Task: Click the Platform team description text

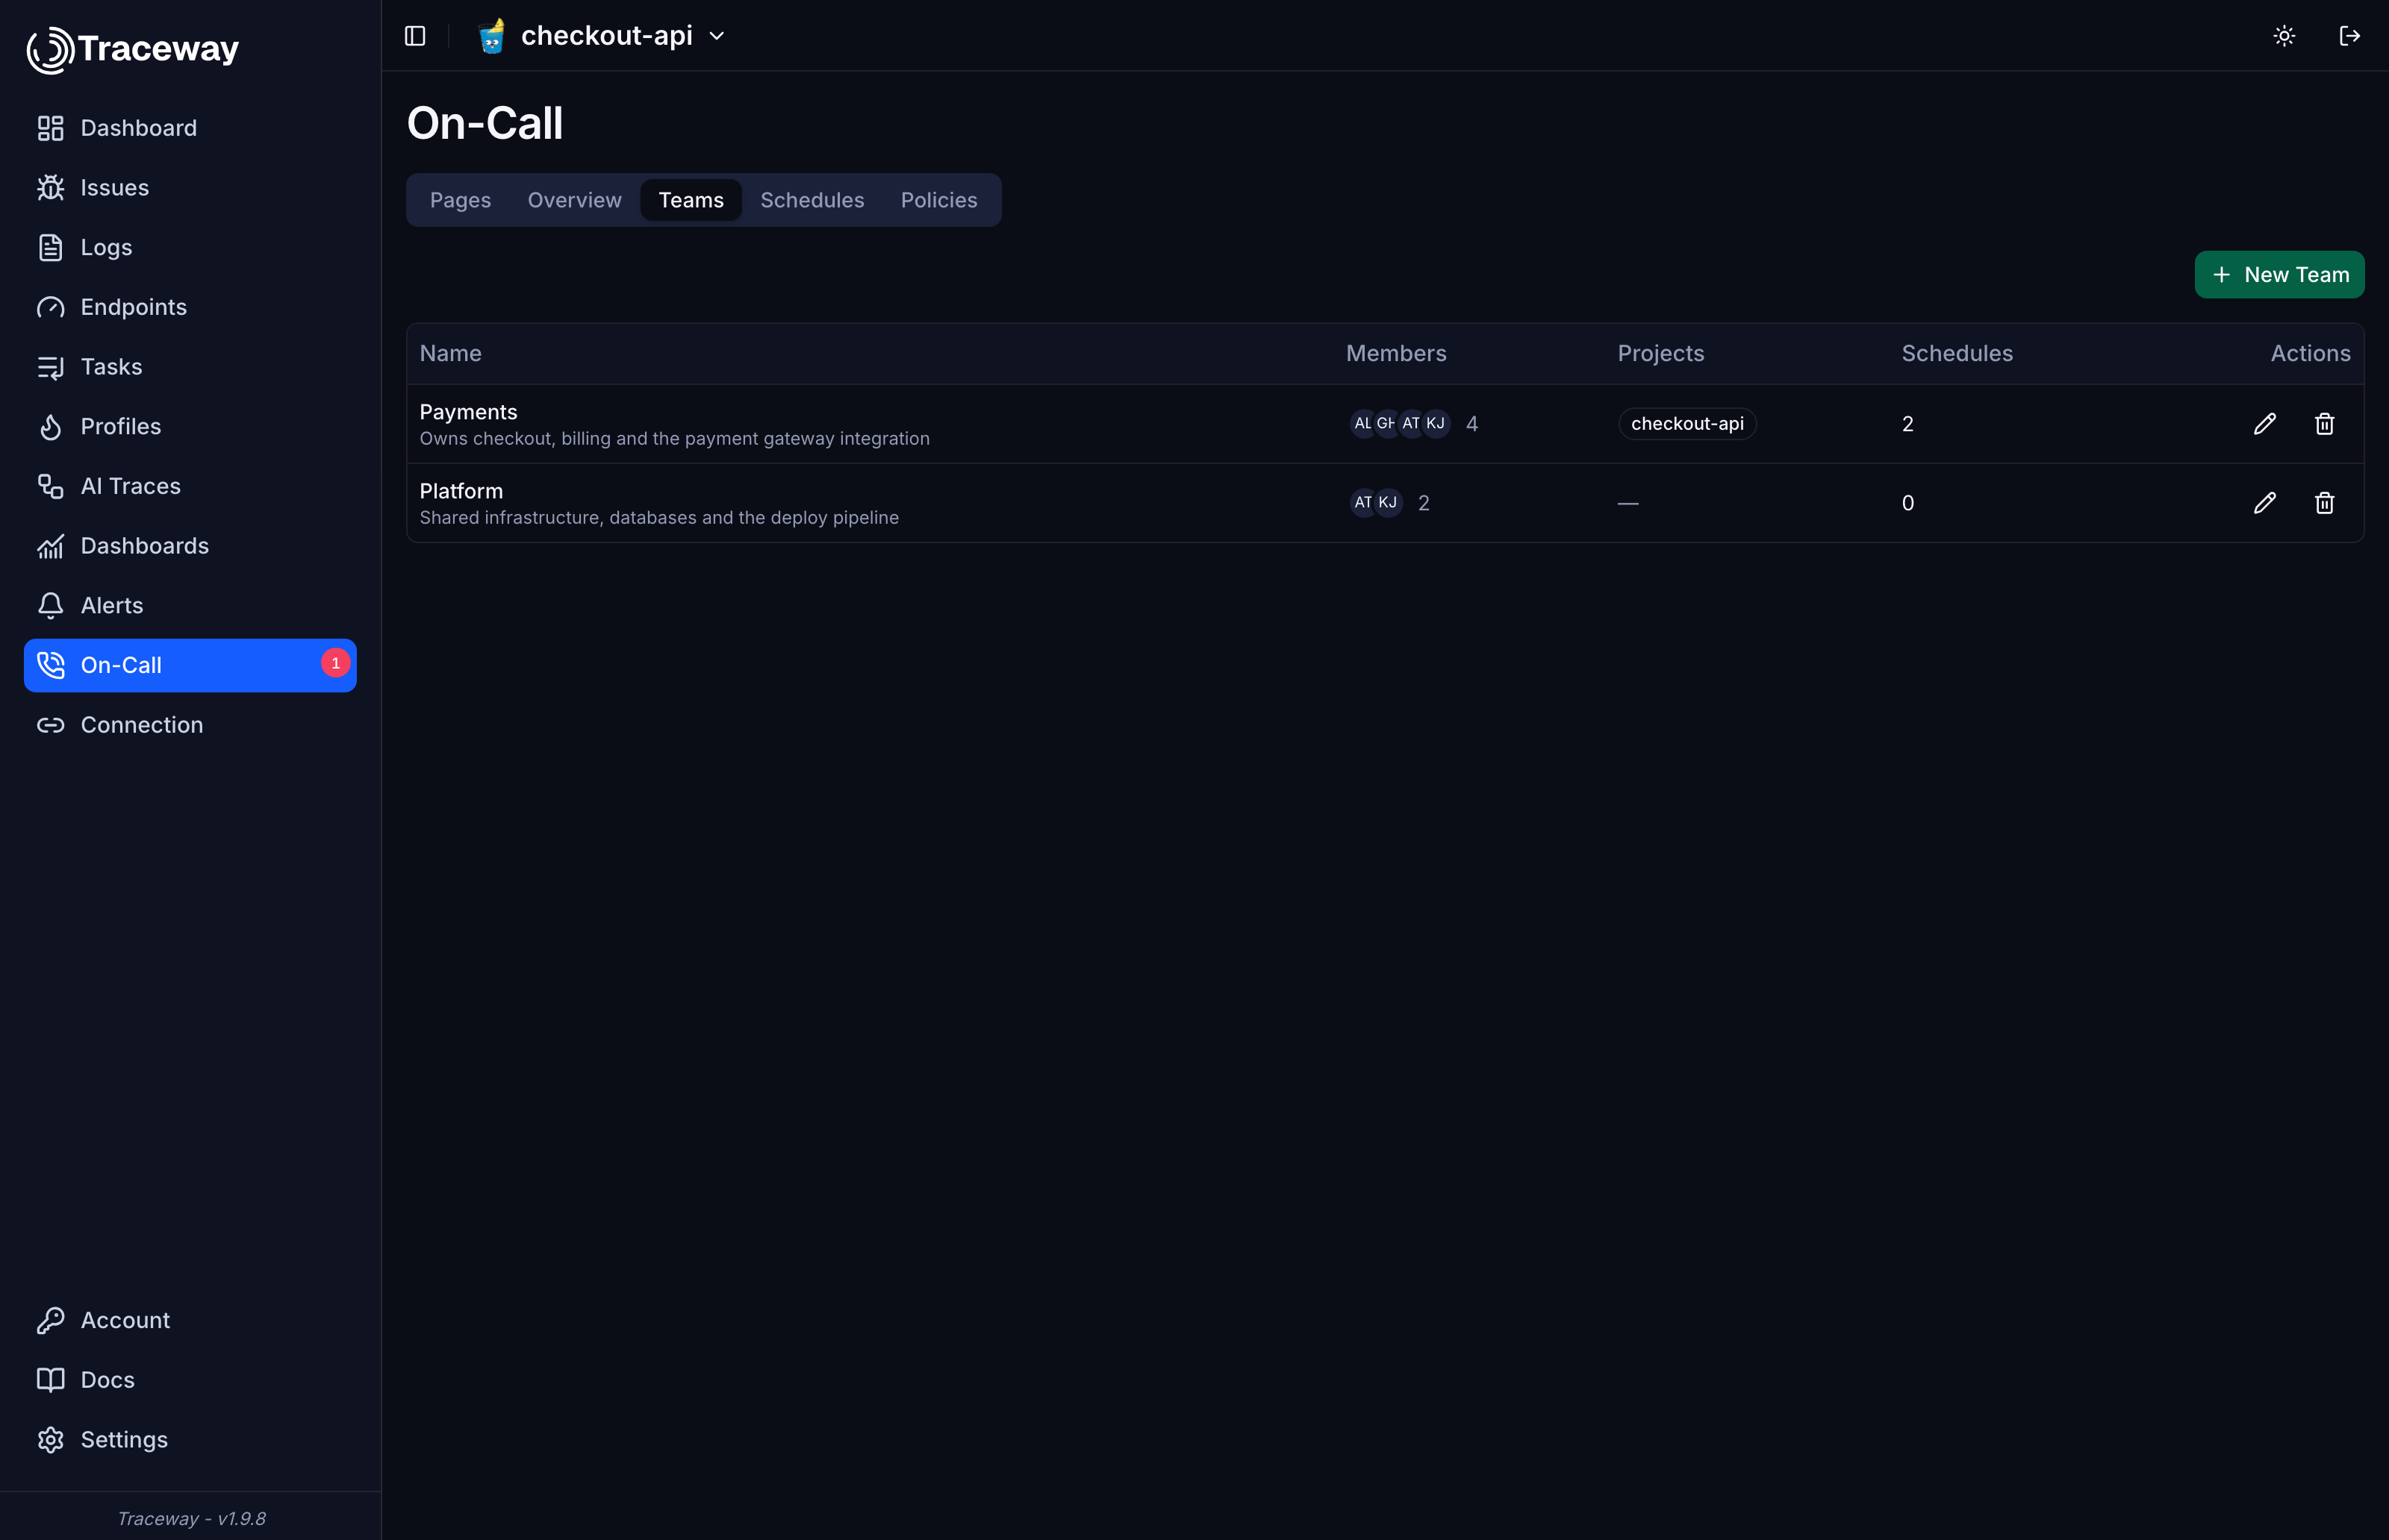Action: tap(659, 518)
